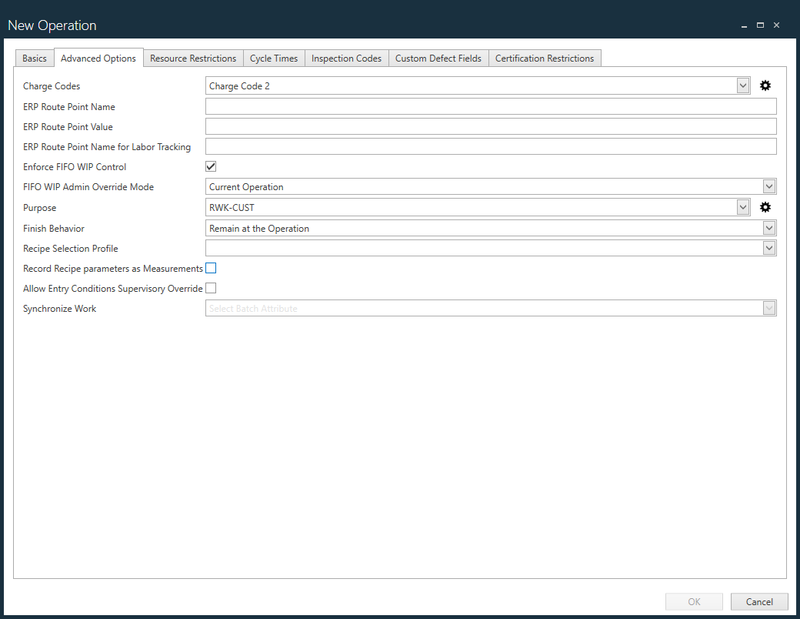
Task: Click the ERP Route Point Name for Labor Tracking field
Action: pos(490,146)
